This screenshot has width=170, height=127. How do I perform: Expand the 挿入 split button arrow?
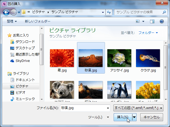134,117
